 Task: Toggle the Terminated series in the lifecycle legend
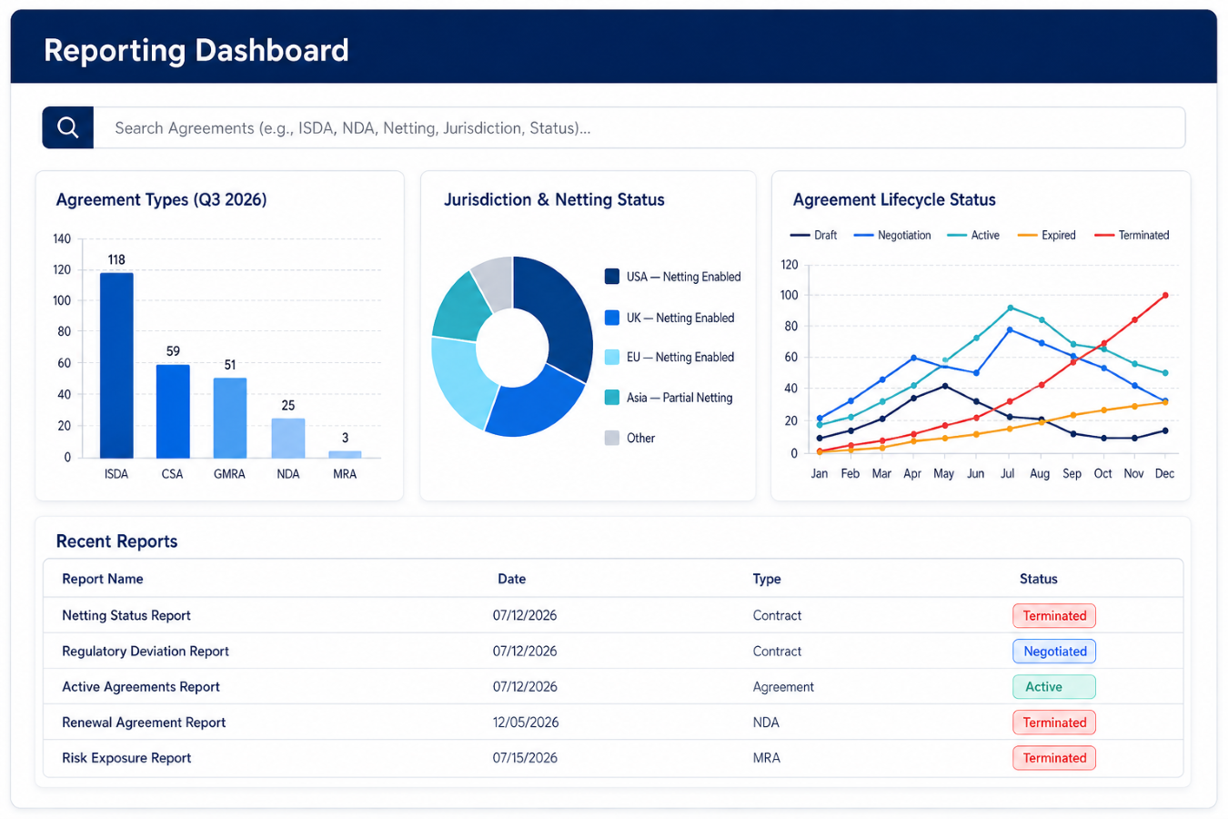coord(1132,235)
